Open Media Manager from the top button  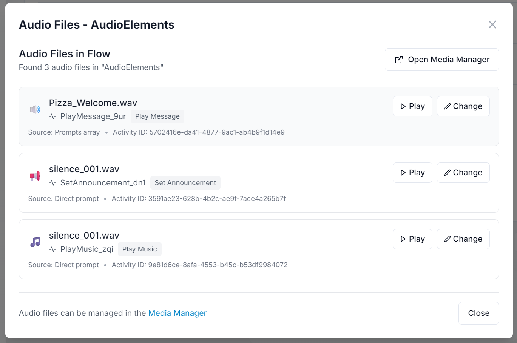coord(441,60)
